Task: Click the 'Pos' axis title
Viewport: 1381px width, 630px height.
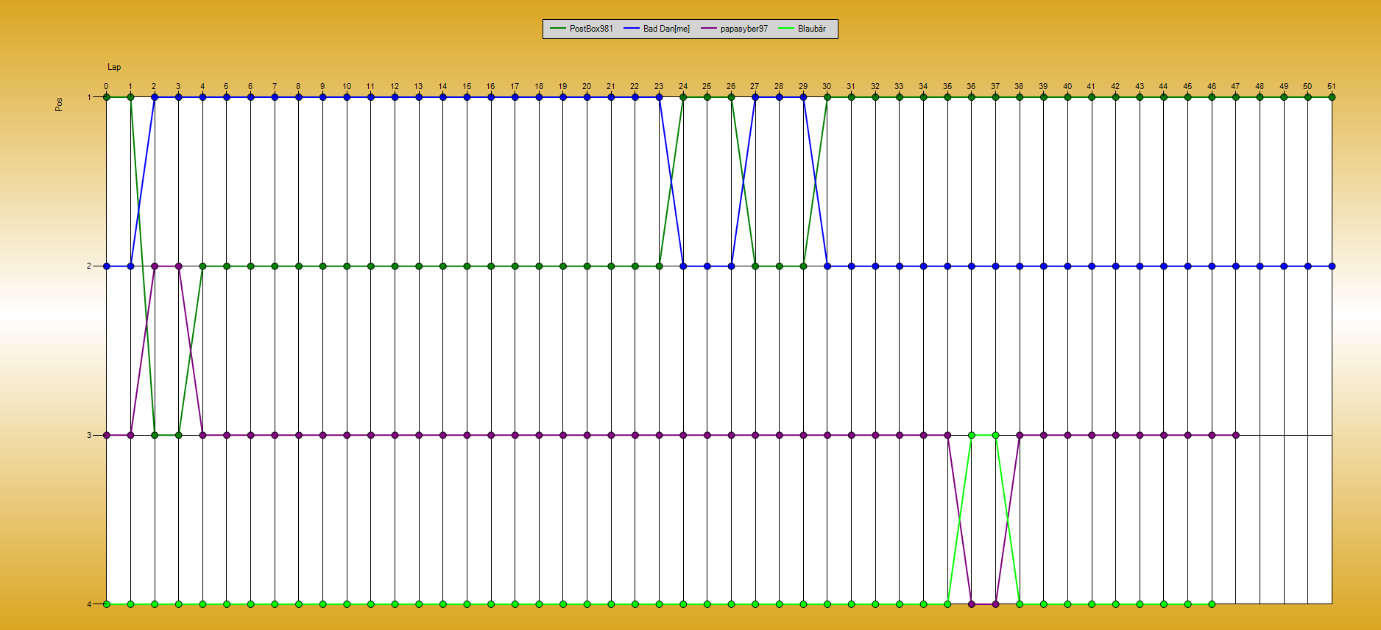Action: pos(59,105)
